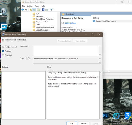Image resolution: width=132 pixels, height=125 pixels.
Task: Select the Not Configured radio button
Action: (3, 47)
